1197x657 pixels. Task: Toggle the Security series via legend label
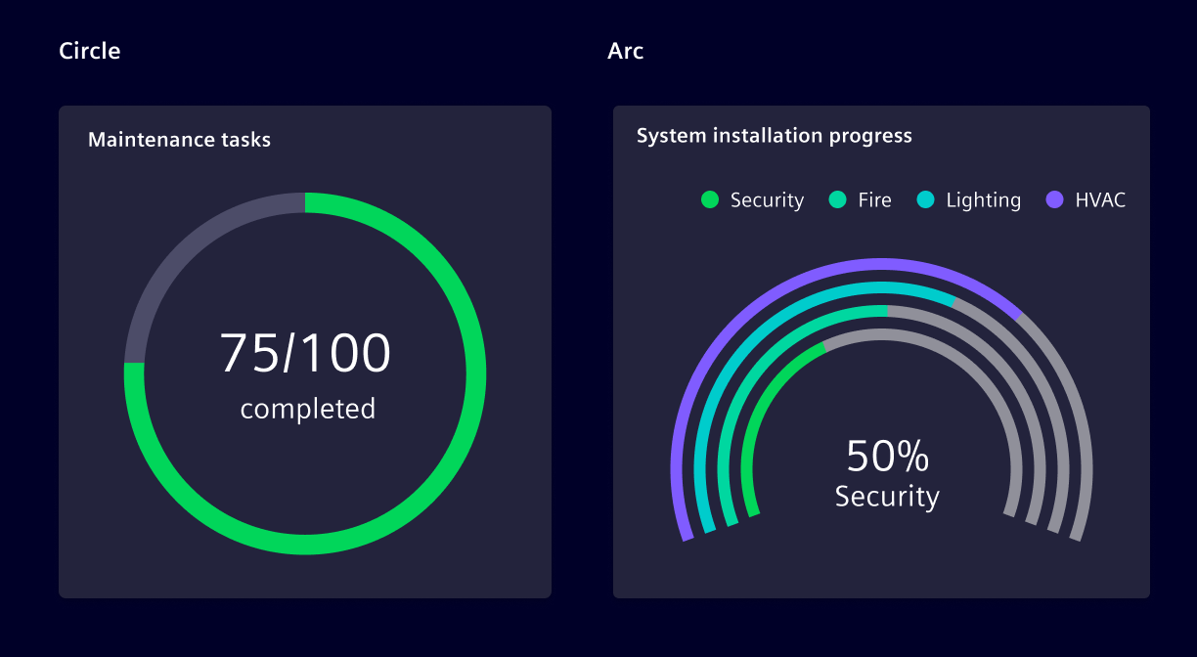pyautogui.click(x=767, y=200)
